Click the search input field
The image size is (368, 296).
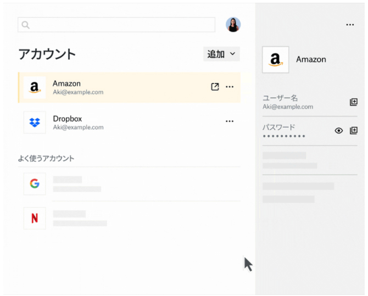pos(121,25)
